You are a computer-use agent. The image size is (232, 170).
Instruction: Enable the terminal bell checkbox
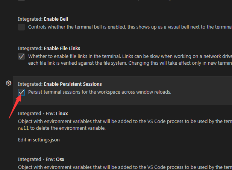click(x=21, y=27)
